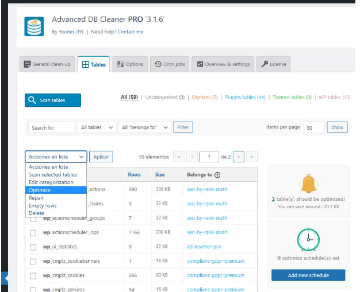Click the orange bell notification icon
This screenshot has height=292, width=364.
point(308,184)
